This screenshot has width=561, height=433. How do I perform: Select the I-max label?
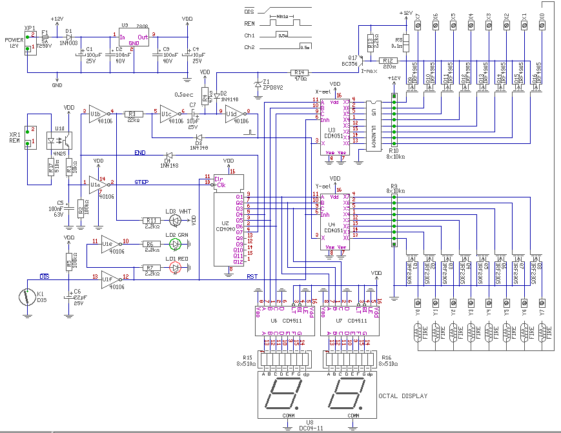point(369,71)
